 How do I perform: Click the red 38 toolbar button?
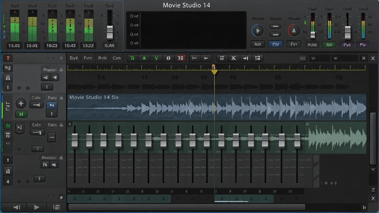180,58
